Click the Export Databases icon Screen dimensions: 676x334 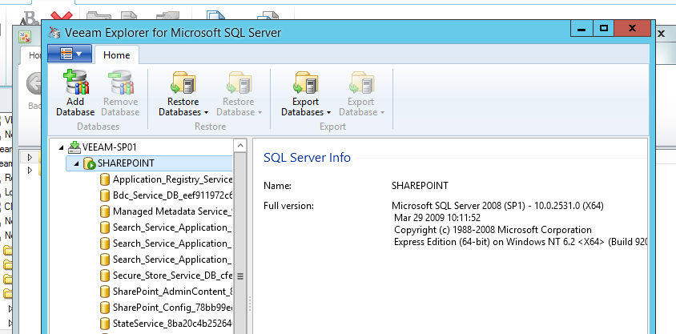coord(305,83)
